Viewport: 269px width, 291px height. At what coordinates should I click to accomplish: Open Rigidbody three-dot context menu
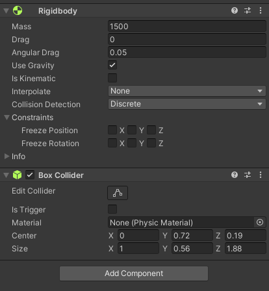[x=261, y=10]
